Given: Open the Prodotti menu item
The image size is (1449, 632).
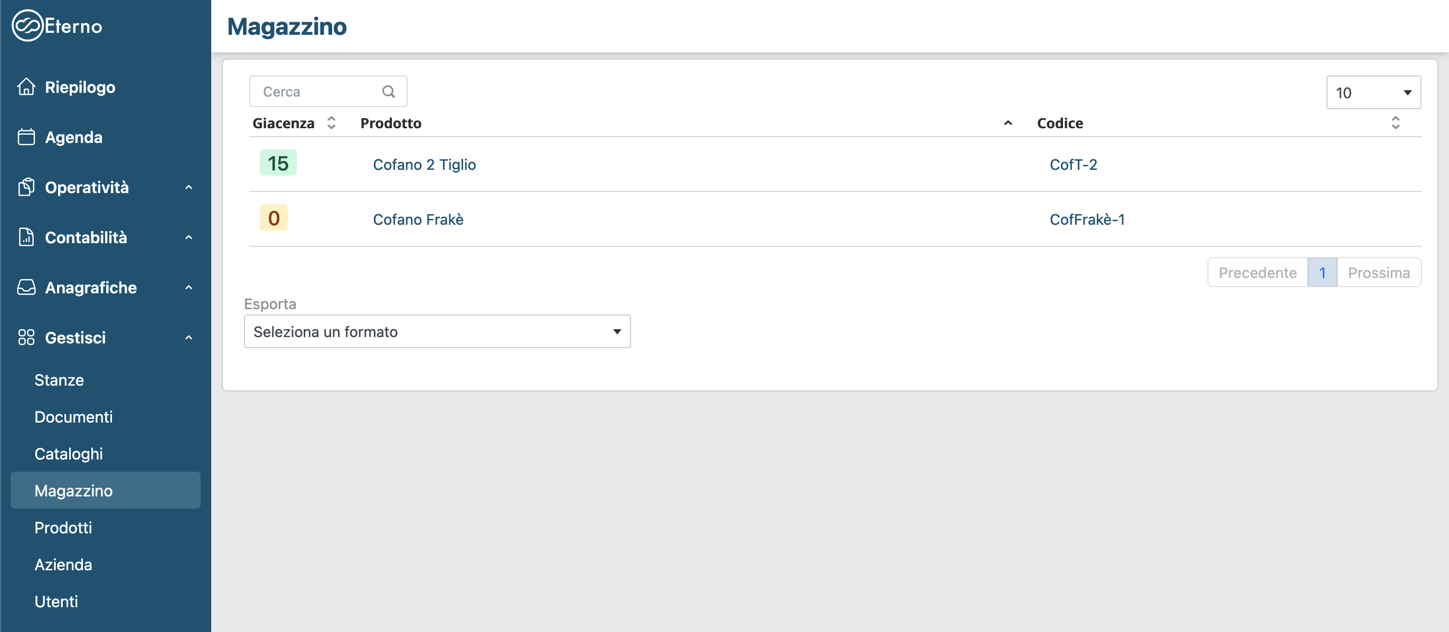Looking at the screenshot, I should (63, 528).
